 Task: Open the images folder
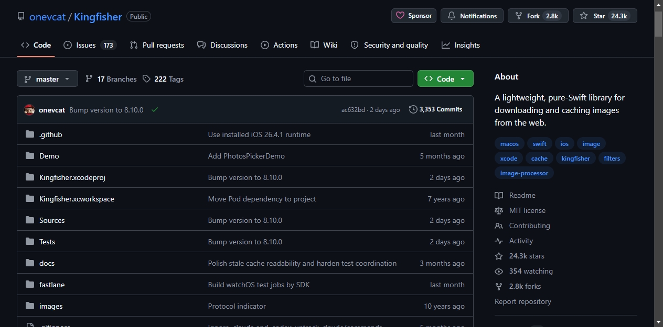coord(51,306)
